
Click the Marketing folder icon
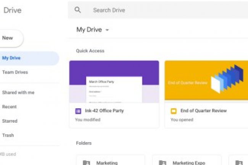[86, 163]
